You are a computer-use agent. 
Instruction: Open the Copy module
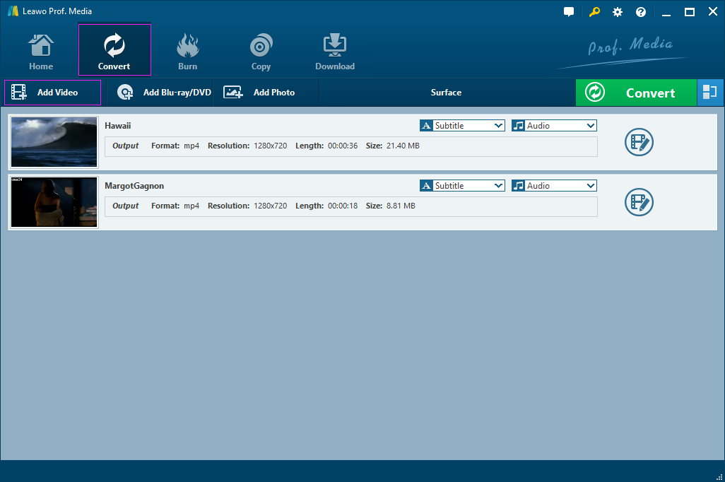point(261,52)
